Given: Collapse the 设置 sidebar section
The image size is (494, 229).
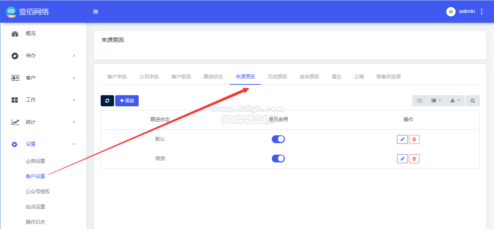Looking at the screenshot, I should click(43, 144).
